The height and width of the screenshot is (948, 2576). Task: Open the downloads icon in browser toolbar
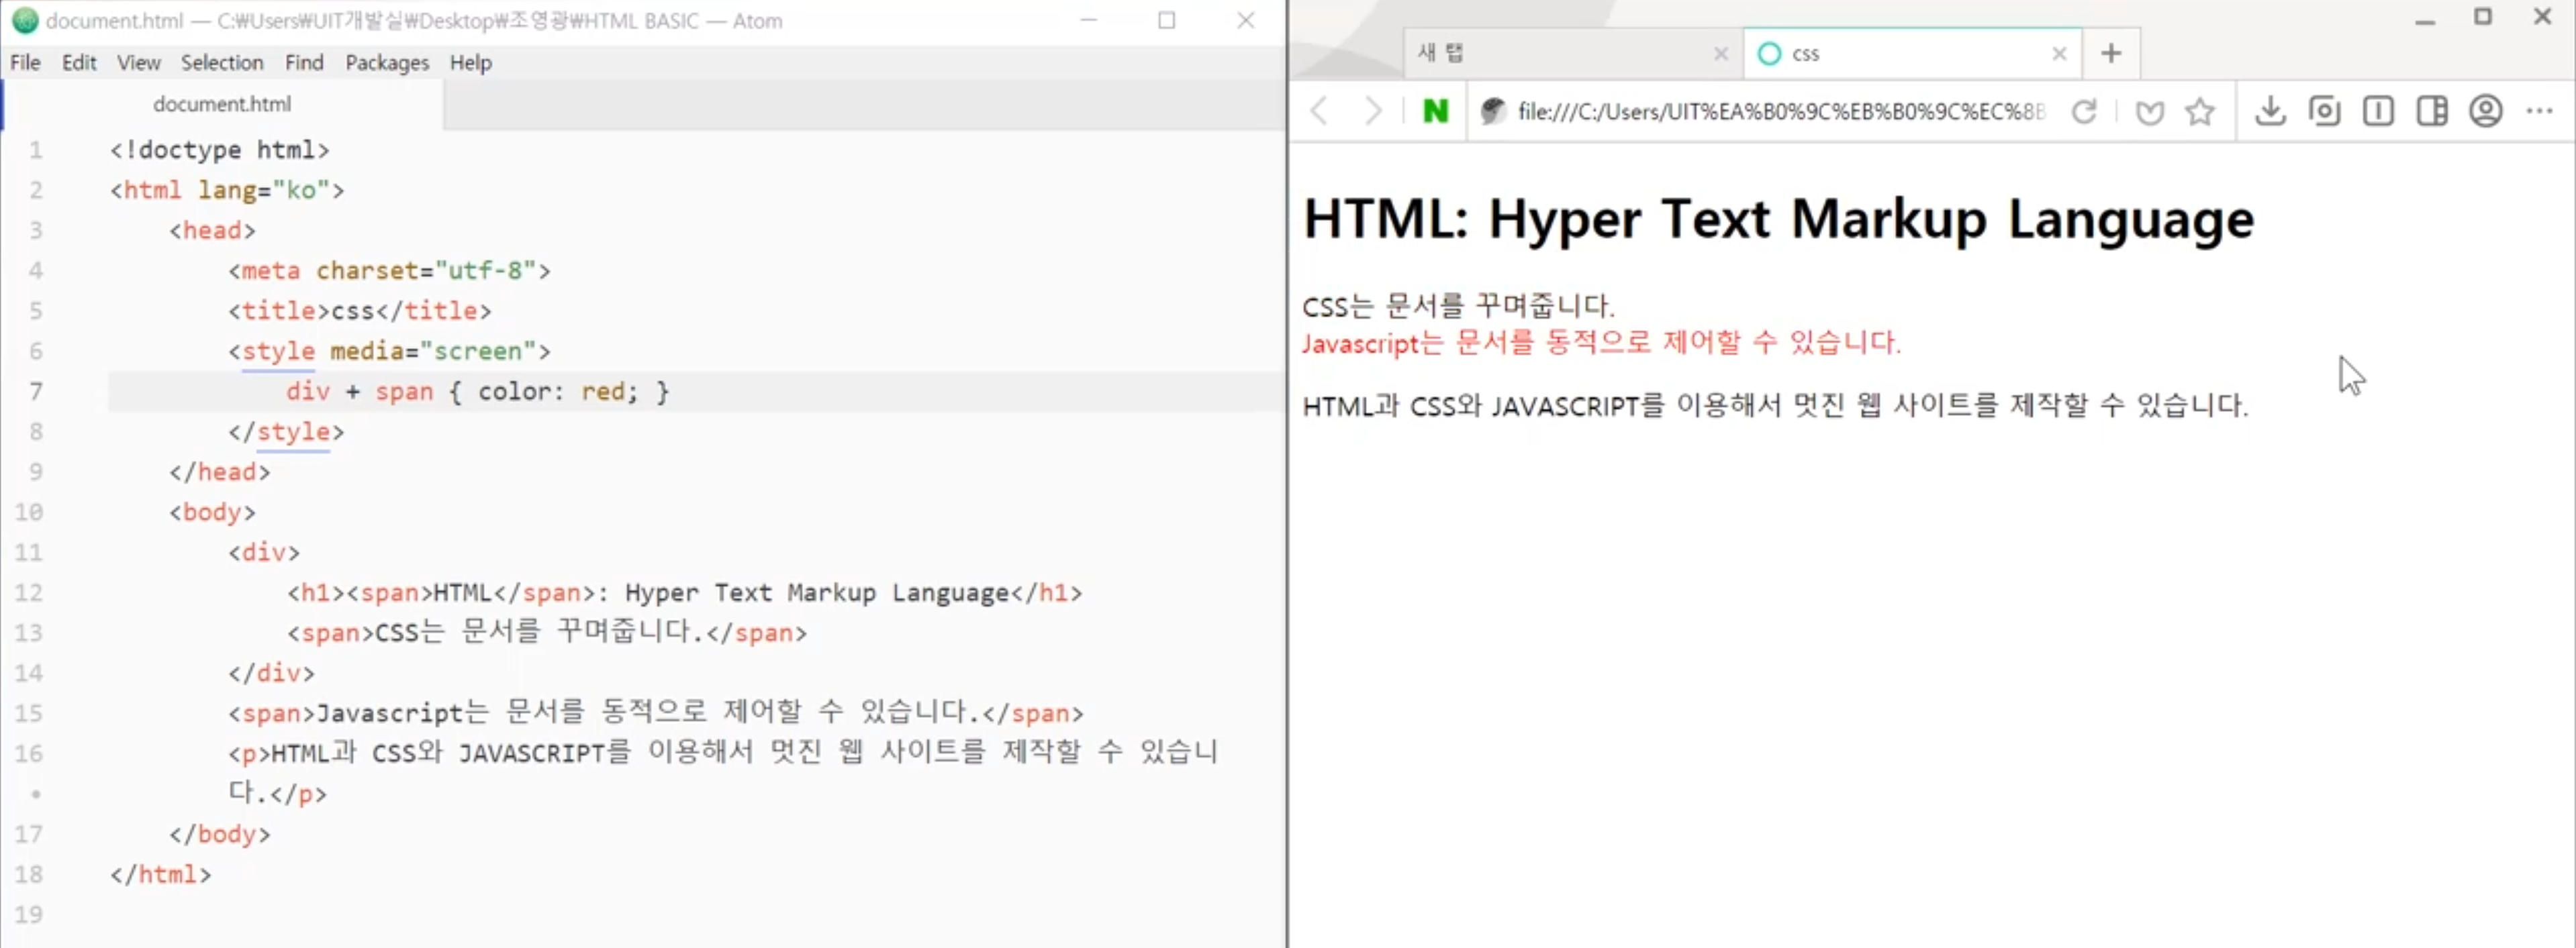(x=2270, y=111)
